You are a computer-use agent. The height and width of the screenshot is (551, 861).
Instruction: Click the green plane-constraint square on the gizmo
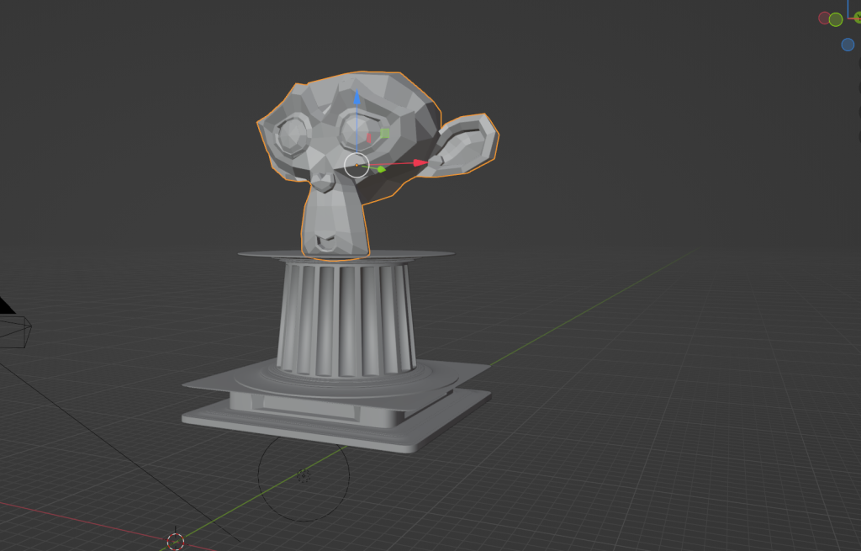(x=385, y=133)
